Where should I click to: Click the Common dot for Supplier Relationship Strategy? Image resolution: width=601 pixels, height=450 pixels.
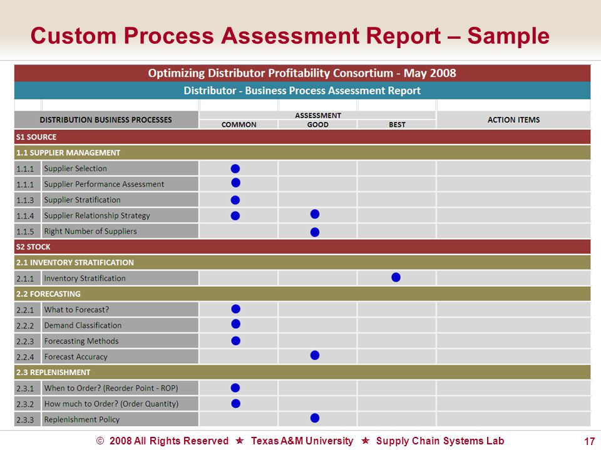(x=235, y=216)
